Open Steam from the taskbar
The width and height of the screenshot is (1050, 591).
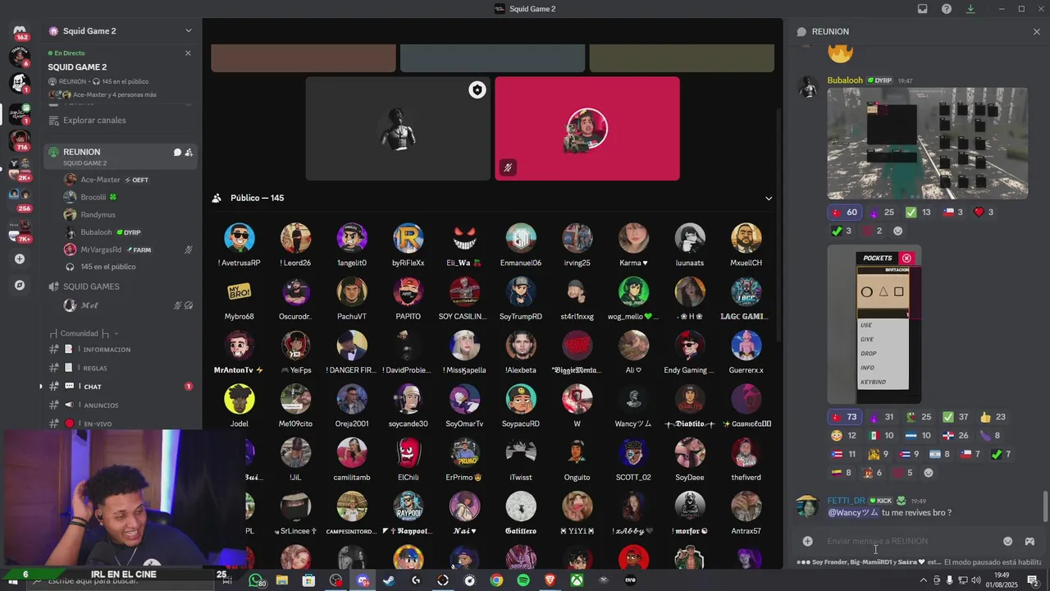pyautogui.click(x=388, y=580)
